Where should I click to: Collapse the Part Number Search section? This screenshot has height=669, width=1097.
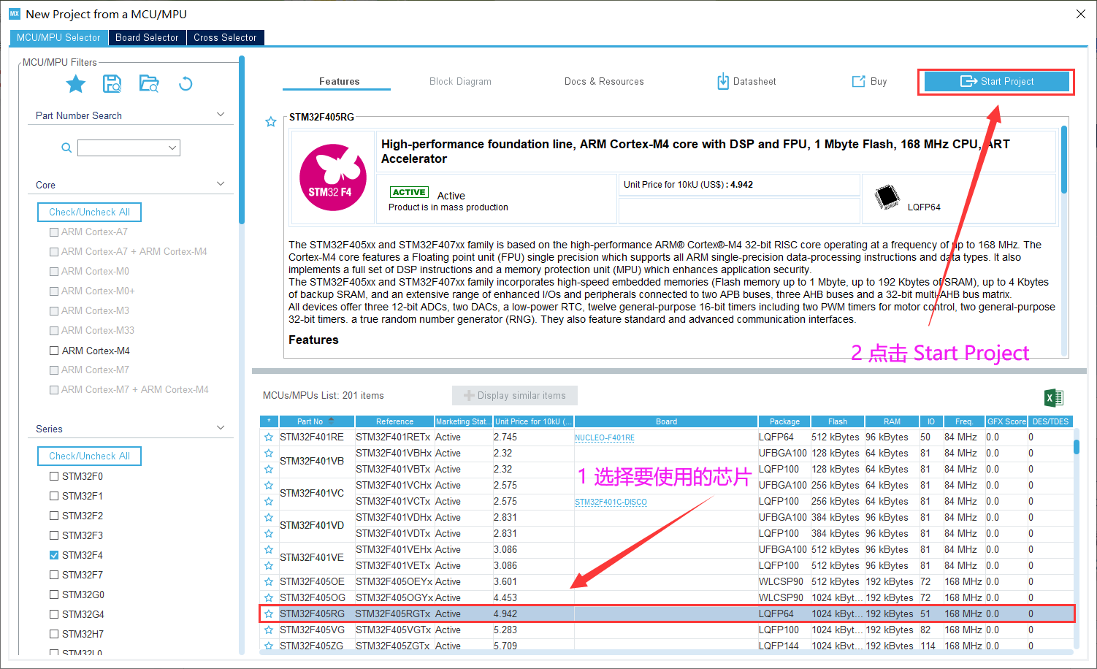tap(221, 115)
